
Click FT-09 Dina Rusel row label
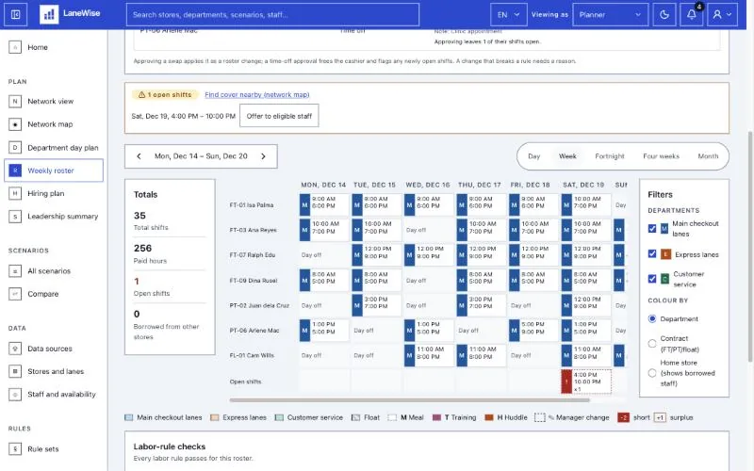coord(254,280)
